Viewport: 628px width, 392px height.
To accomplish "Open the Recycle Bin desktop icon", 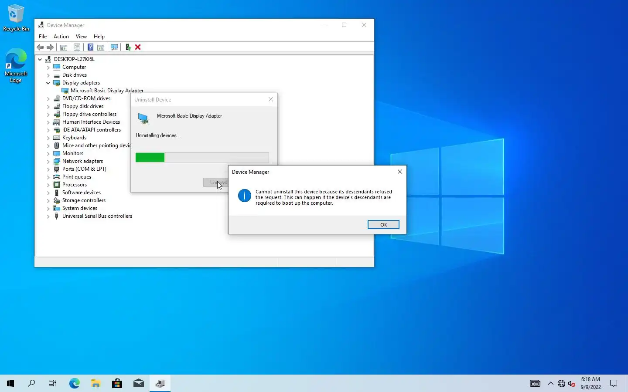I will 16,18.
